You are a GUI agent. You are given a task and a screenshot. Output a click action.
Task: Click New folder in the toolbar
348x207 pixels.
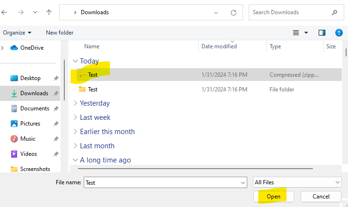pyautogui.click(x=60, y=33)
